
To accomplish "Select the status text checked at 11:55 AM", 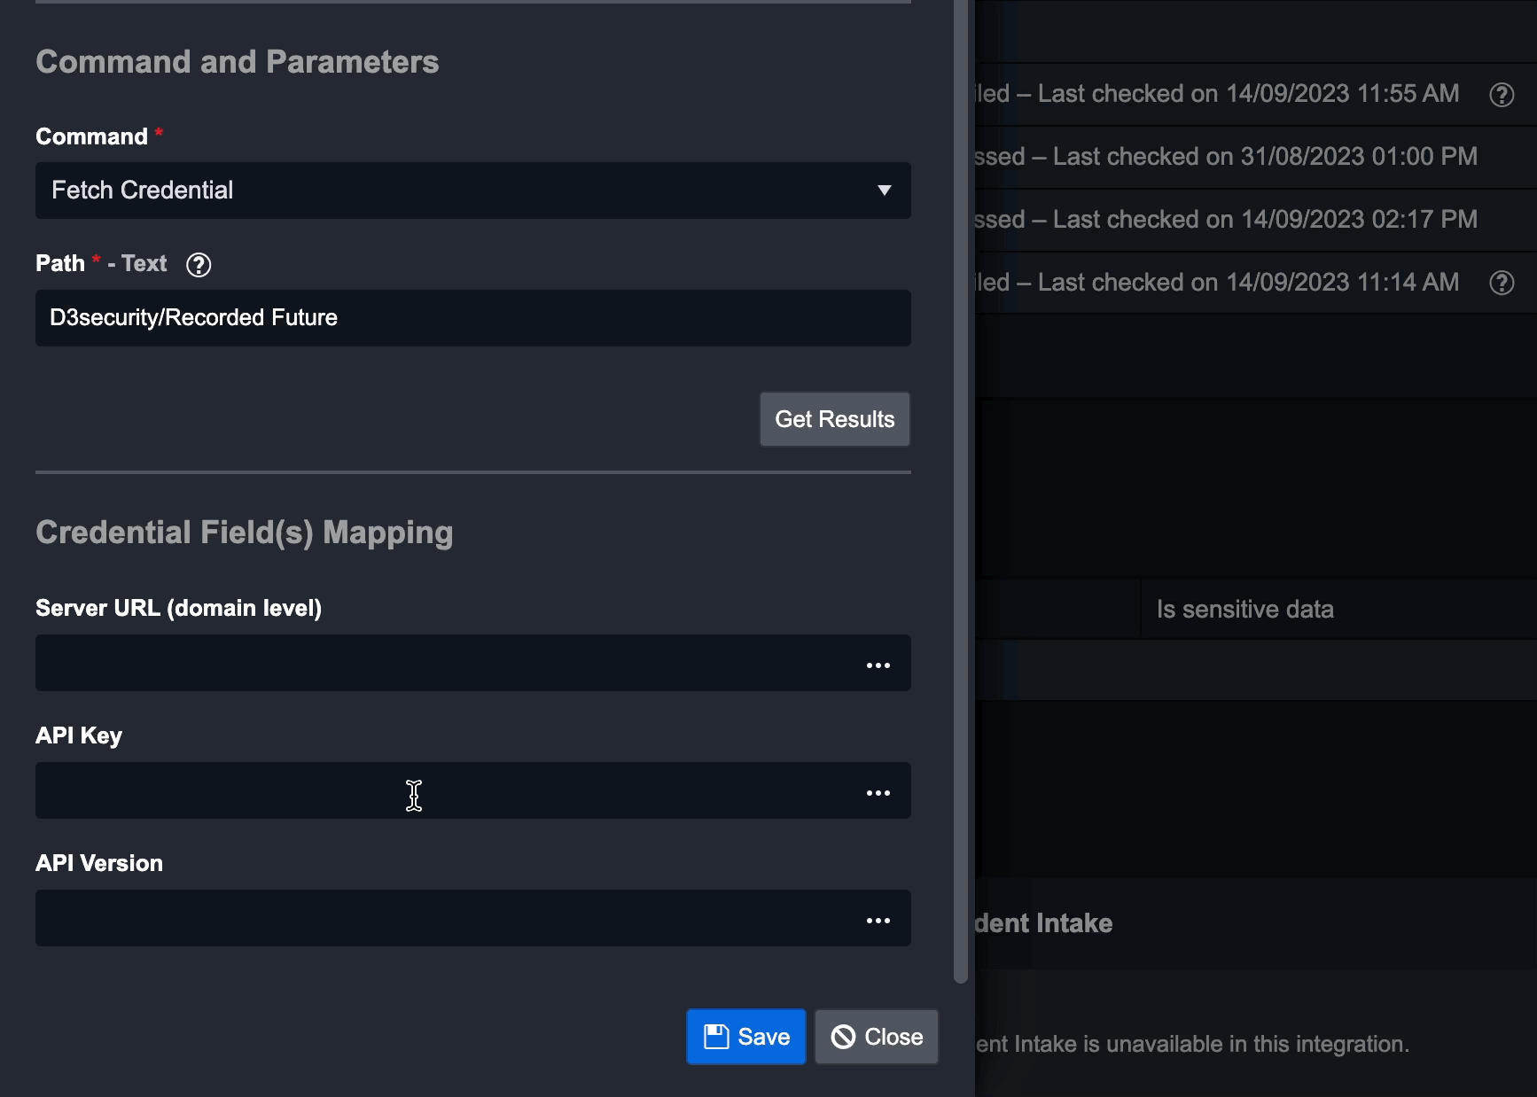I will click(x=1216, y=94).
